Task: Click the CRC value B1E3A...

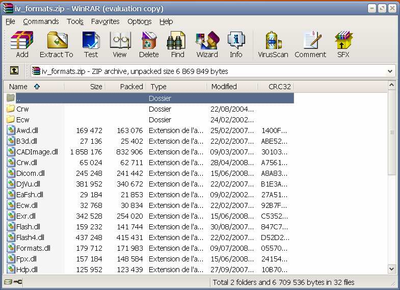Action: (x=274, y=184)
